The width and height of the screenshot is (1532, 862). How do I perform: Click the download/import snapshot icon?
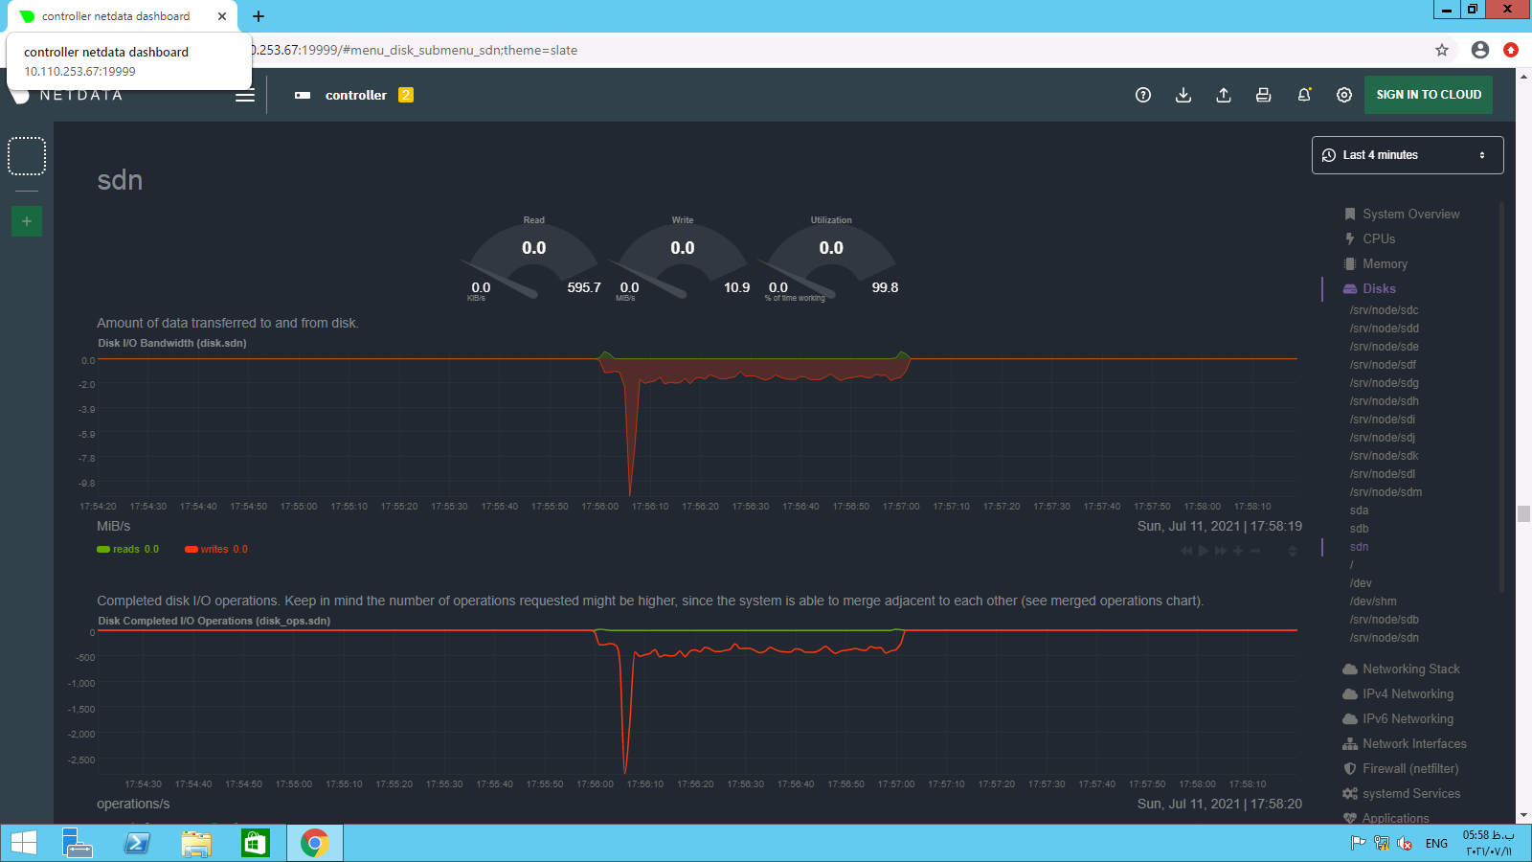click(1183, 95)
